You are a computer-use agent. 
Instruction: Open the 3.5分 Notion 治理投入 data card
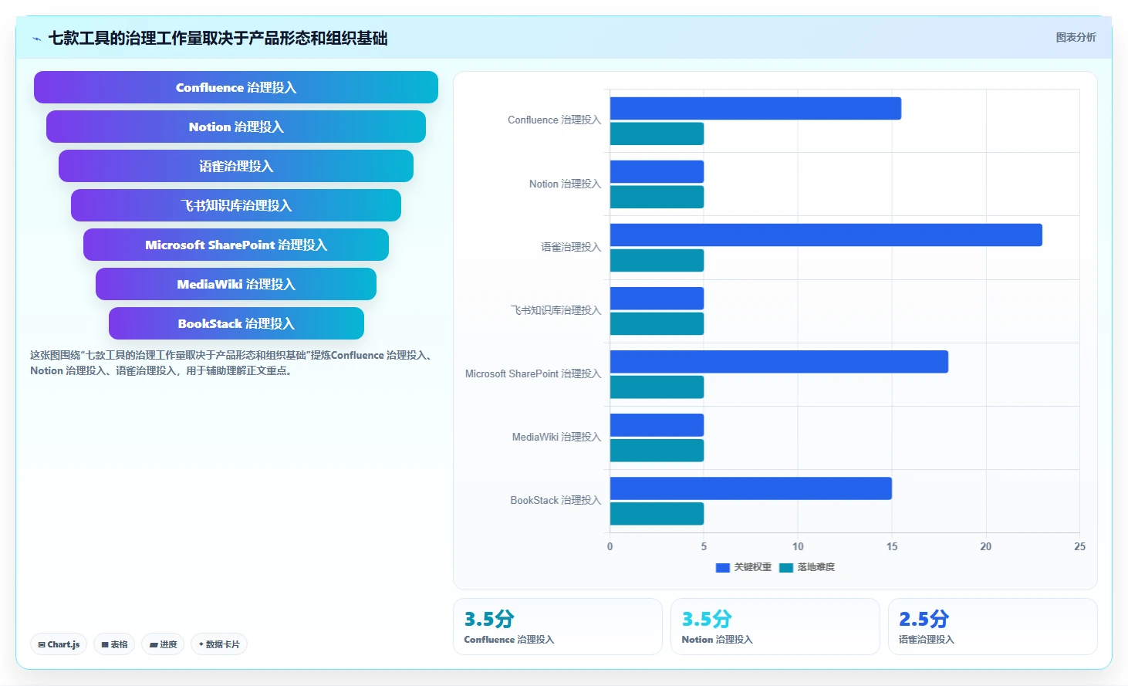pos(775,627)
